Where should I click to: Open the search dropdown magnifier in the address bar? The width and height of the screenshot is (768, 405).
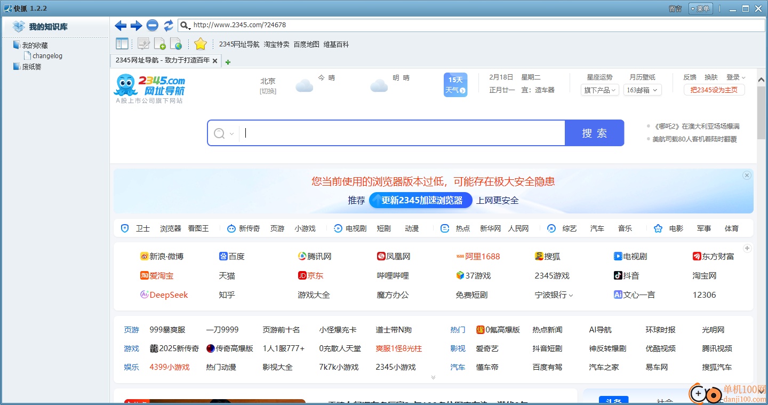tap(185, 25)
